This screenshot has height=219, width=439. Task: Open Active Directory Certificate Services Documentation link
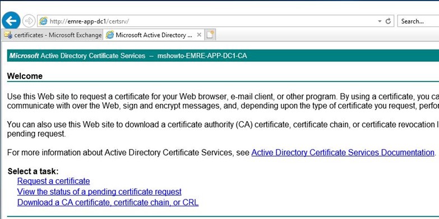point(343,153)
